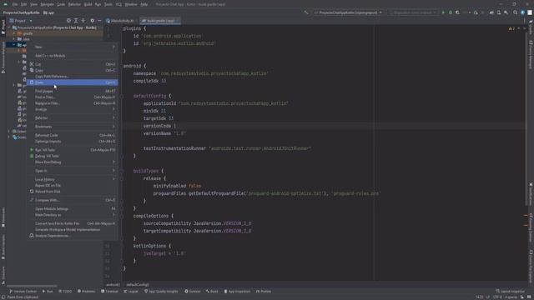Open the App Inspection tool window
The height and width of the screenshot is (300, 534).
(237, 292)
